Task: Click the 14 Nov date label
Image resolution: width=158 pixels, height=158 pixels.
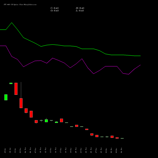Action: point(56,150)
